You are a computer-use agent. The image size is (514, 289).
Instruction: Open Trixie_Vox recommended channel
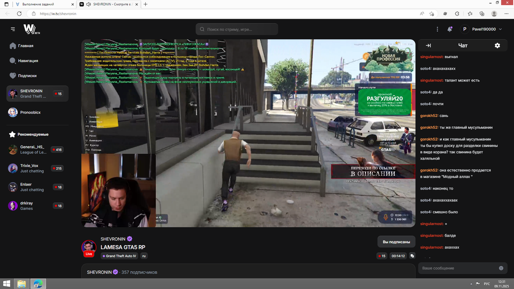click(37, 169)
